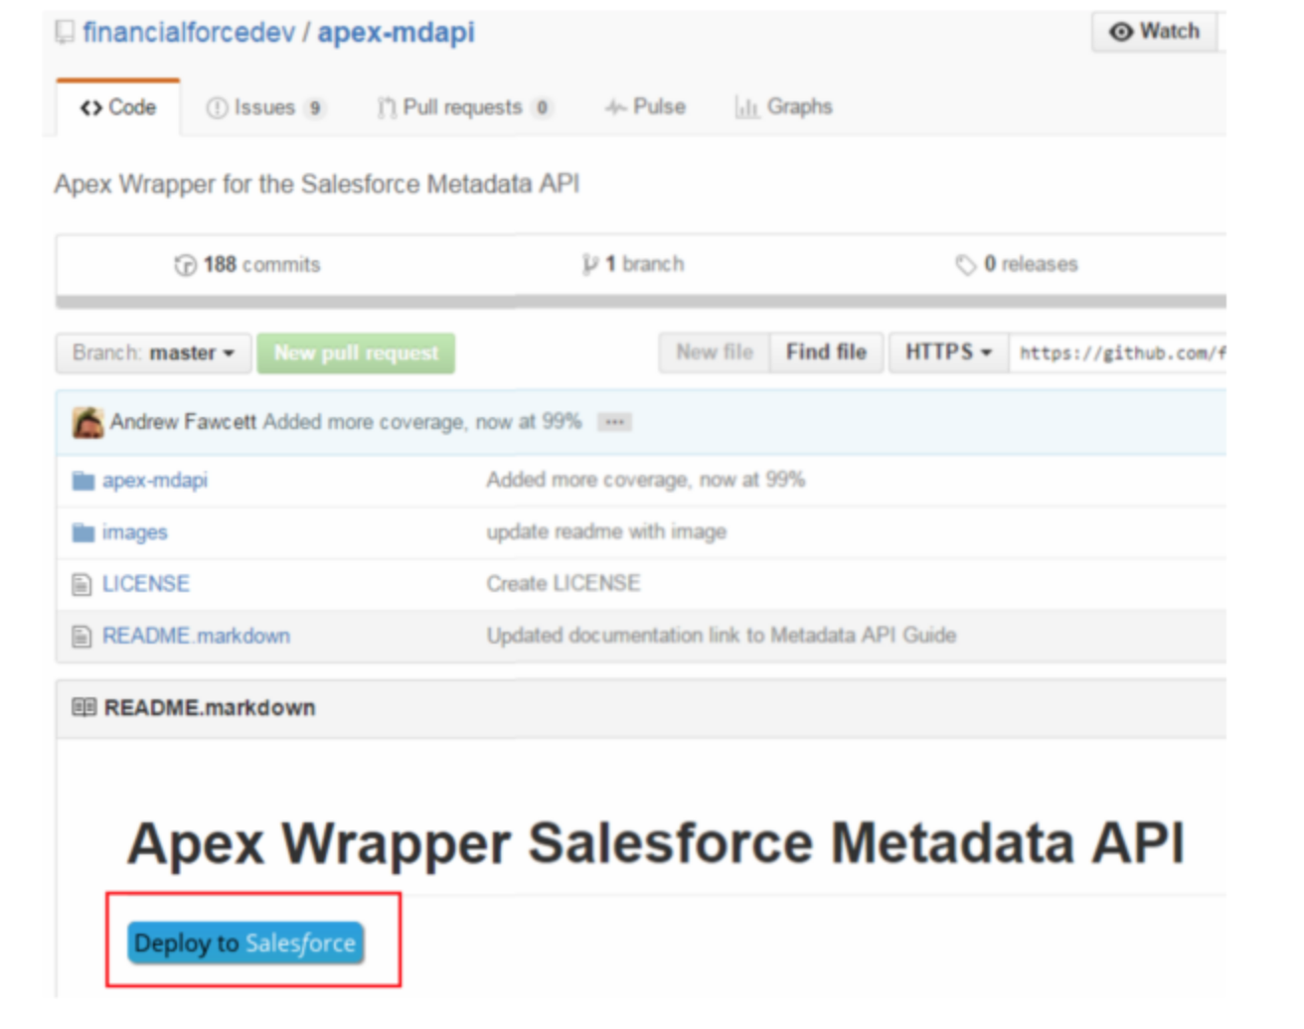Watch the repository using Watch button
Screen dimensions: 1304x1029
point(1155,32)
